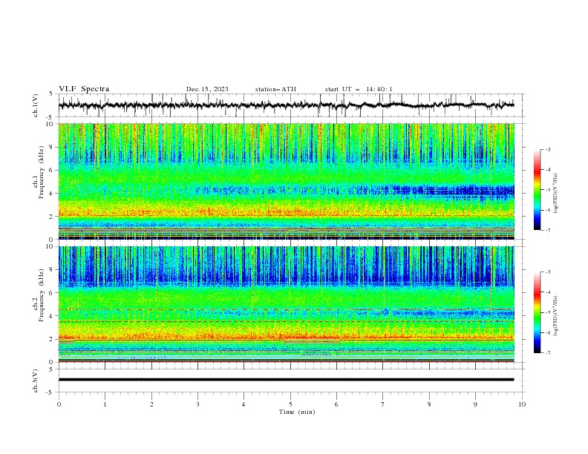This screenshot has width=588, height=454.
Task: Click the time axis tick label '5'
Action: (290, 404)
